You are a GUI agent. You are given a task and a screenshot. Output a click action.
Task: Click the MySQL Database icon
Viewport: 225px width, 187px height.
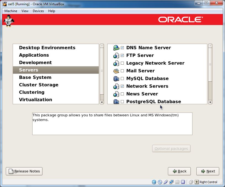116,79
